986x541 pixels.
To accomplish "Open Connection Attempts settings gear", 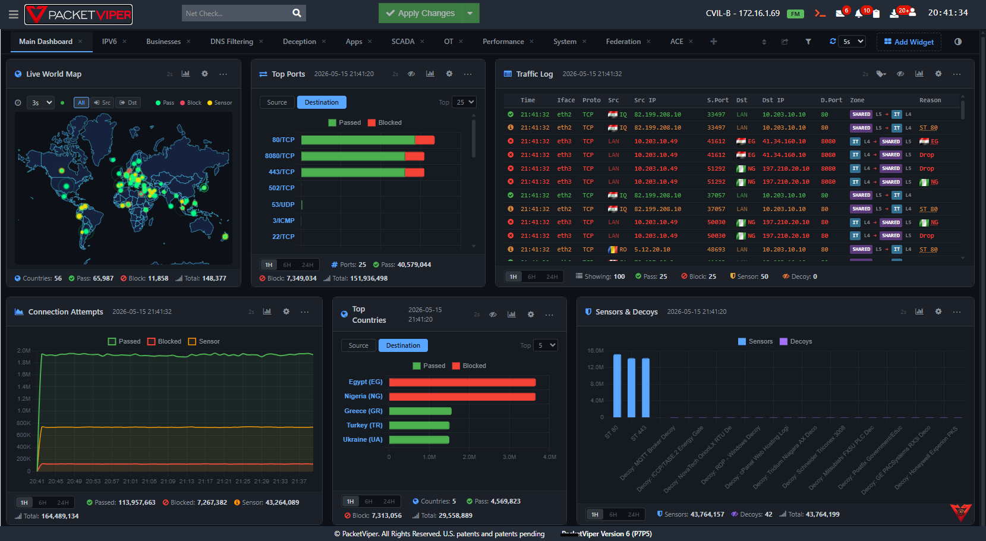I will tap(286, 312).
